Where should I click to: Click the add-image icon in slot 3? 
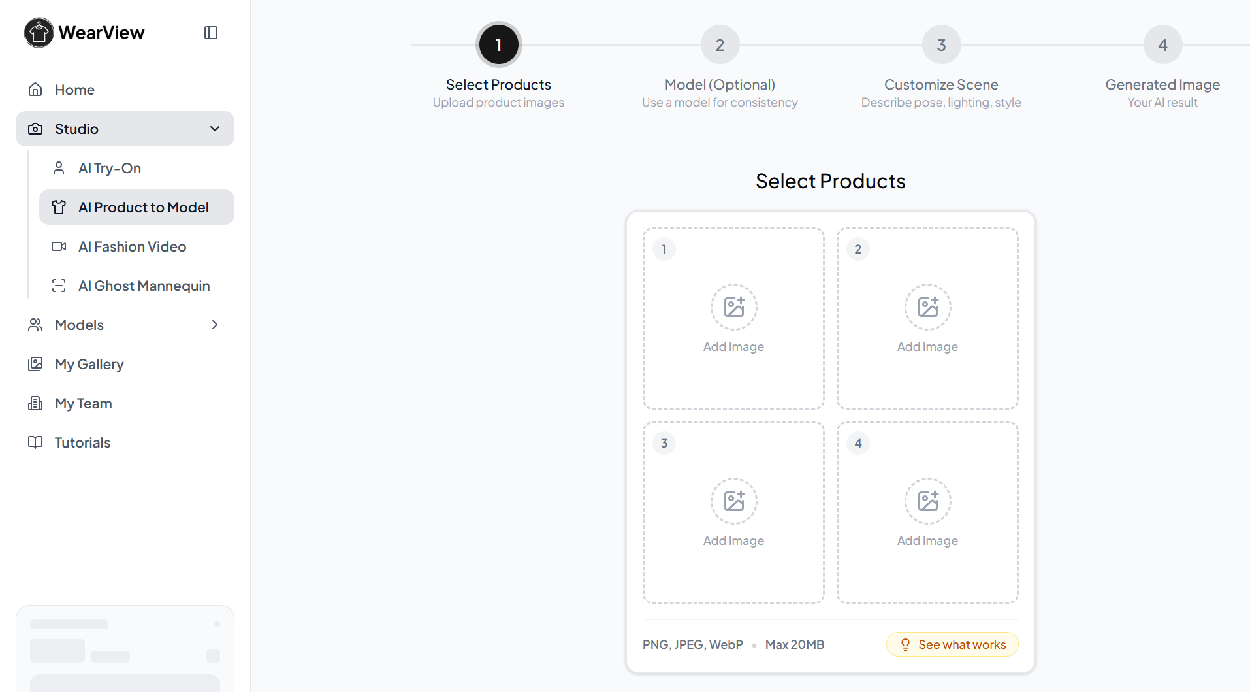pyautogui.click(x=734, y=501)
